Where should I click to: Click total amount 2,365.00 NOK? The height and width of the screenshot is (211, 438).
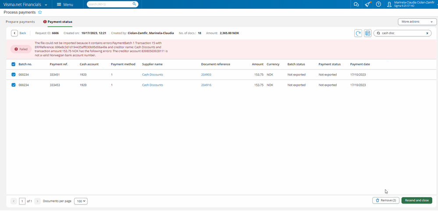click(x=229, y=33)
